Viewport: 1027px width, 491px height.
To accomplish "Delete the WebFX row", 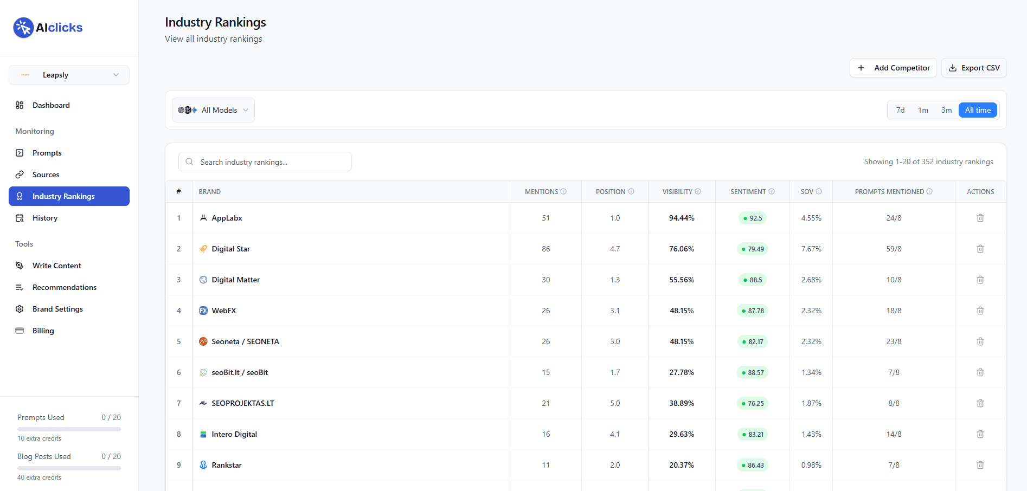I will click(980, 311).
